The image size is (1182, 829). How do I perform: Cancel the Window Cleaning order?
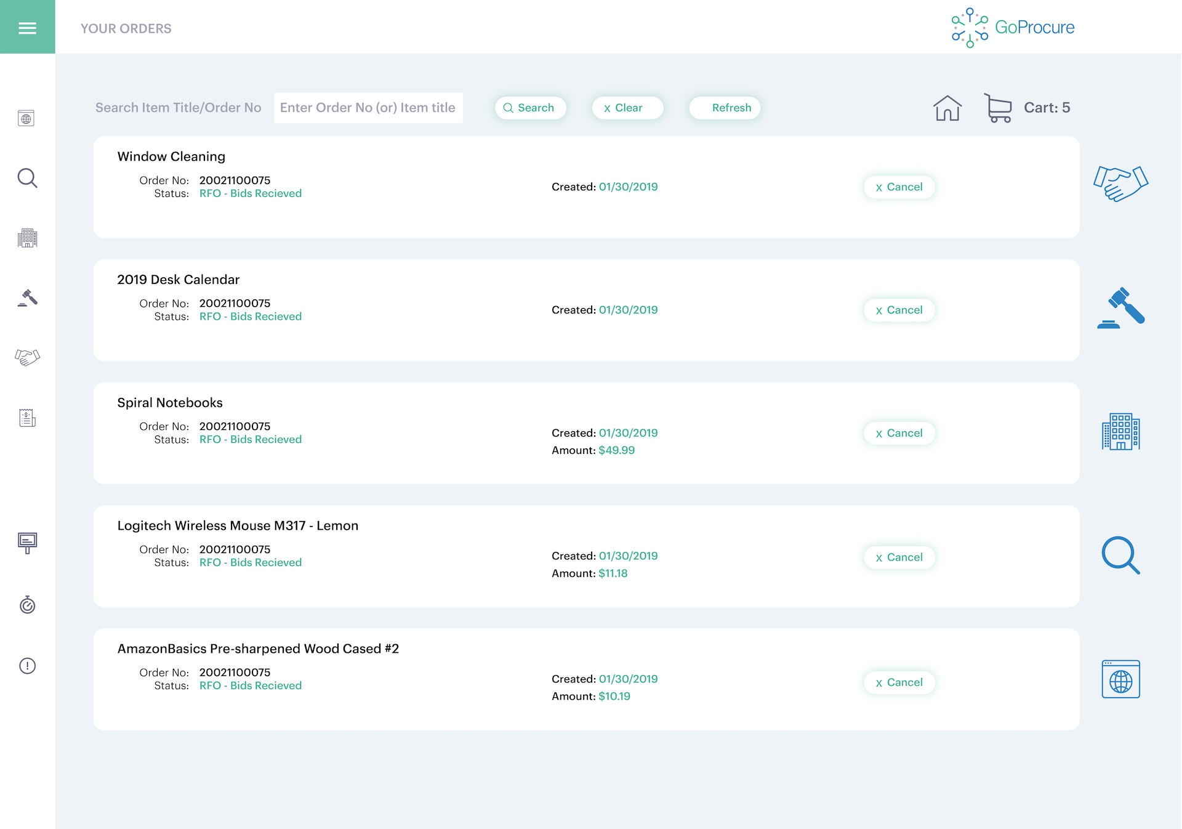[899, 187]
